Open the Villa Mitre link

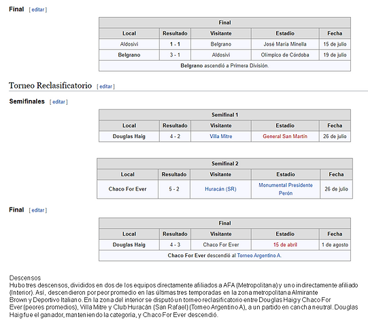point(221,136)
